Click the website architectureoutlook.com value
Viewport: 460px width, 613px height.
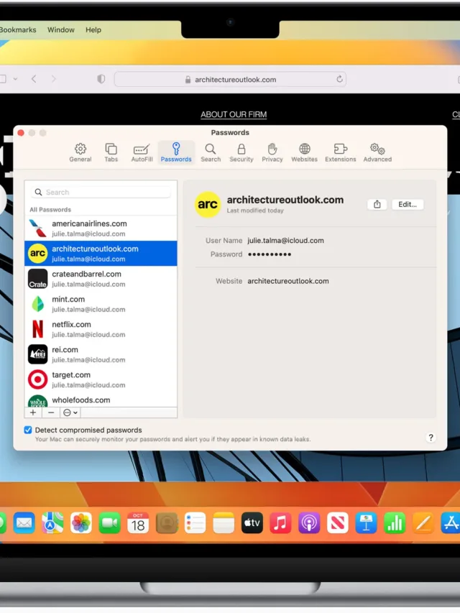click(x=288, y=281)
